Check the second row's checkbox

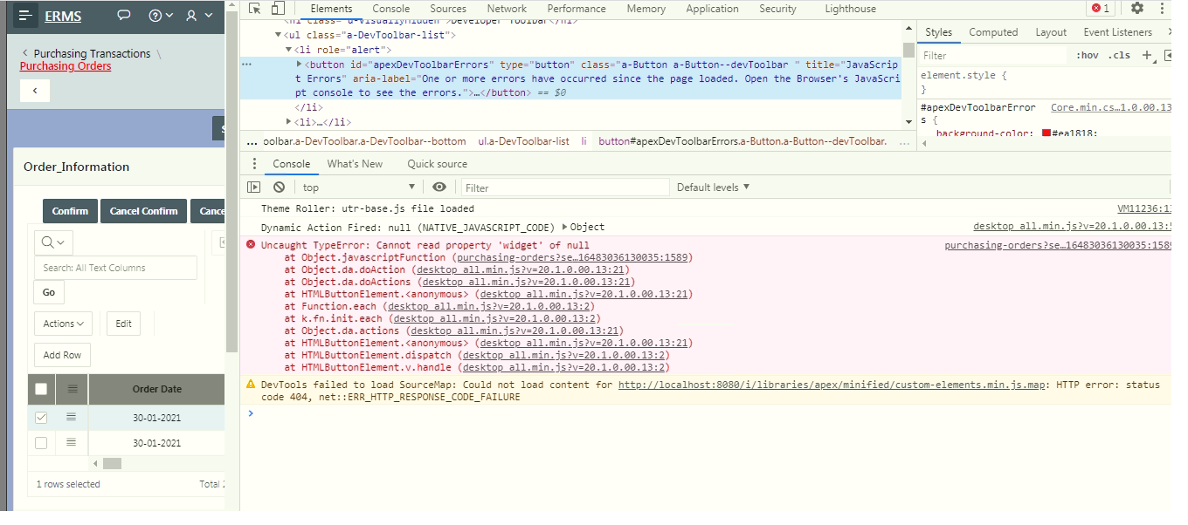(41, 443)
